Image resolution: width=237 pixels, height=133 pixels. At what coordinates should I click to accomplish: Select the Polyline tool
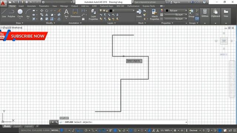click(11, 13)
